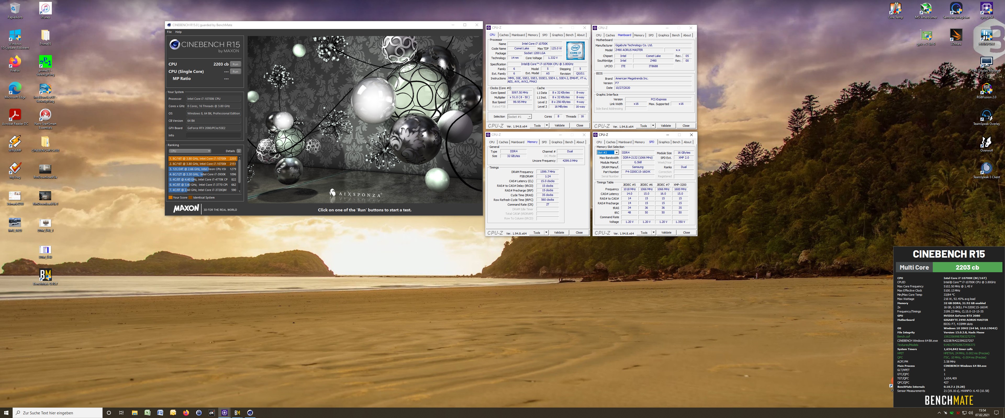Open the CPU ranking dropdown in Cinebench
This screenshot has width=1005, height=418.
(x=190, y=151)
